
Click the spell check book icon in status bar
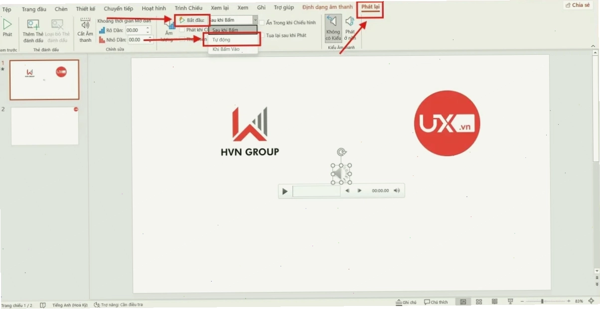coord(43,305)
